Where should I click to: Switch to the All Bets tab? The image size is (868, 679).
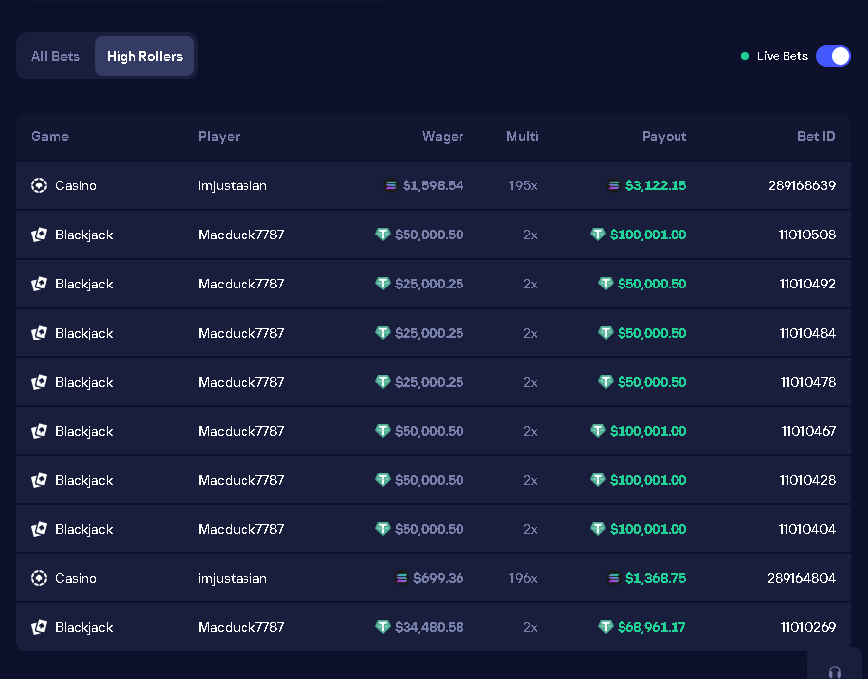coord(55,56)
